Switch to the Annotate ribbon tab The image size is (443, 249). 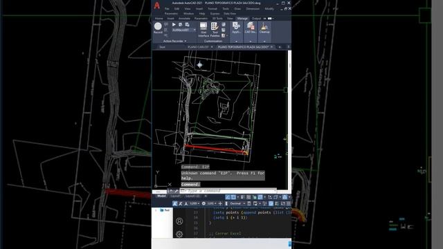point(184,19)
